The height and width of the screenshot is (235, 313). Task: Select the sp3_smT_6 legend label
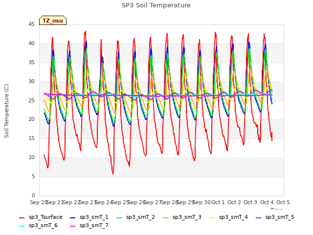[x=43, y=226]
